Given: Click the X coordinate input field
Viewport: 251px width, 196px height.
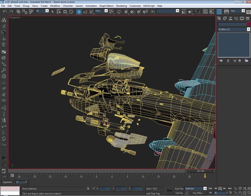Looking at the screenshot, I should pyautogui.click(x=105, y=188).
